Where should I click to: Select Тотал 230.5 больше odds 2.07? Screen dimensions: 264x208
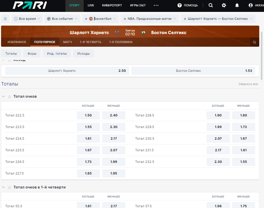point(218,139)
